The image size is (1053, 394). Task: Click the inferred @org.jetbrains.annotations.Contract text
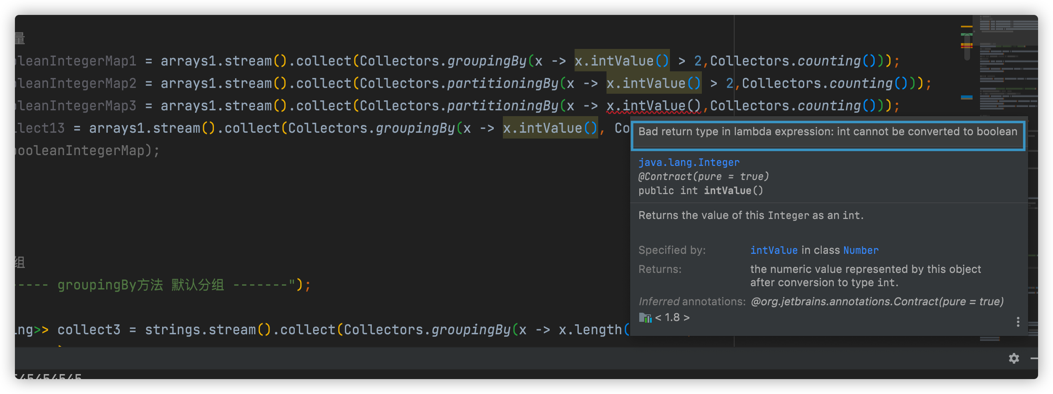point(877,302)
